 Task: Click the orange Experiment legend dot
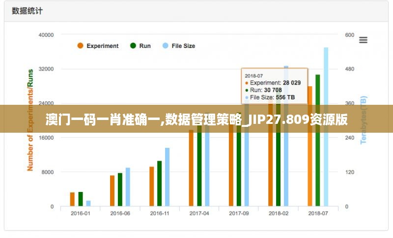(x=80, y=46)
